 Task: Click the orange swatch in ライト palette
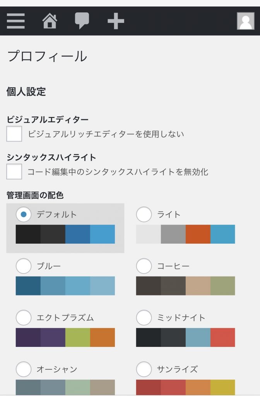[x=198, y=234]
